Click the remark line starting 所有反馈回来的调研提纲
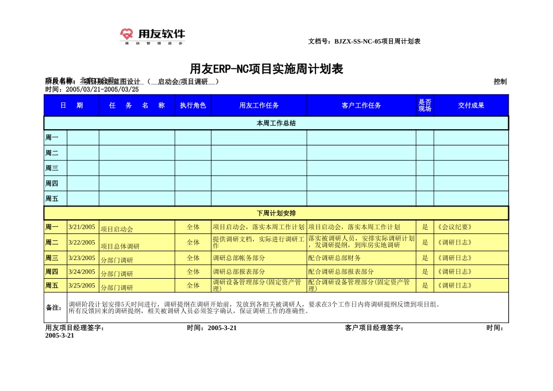This screenshot has height=391, width=553. pyautogui.click(x=189, y=311)
